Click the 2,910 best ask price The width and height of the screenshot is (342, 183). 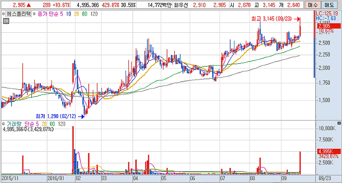pyautogui.click(x=199, y=5)
